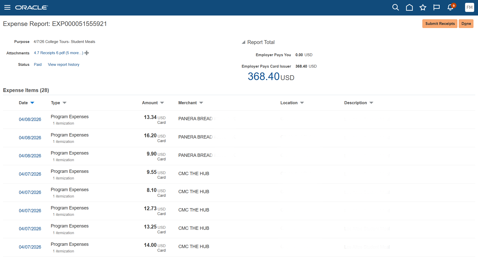
Task: Click the 368.40 USD report total
Action: coord(271,77)
